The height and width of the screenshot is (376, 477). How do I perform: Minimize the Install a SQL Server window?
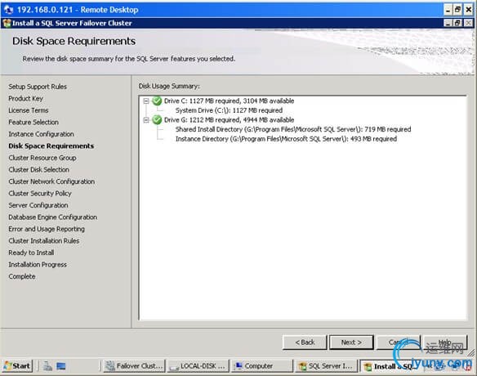coord(448,23)
